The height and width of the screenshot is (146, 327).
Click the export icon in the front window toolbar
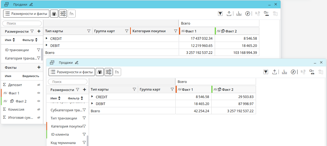(x=274, y=72)
